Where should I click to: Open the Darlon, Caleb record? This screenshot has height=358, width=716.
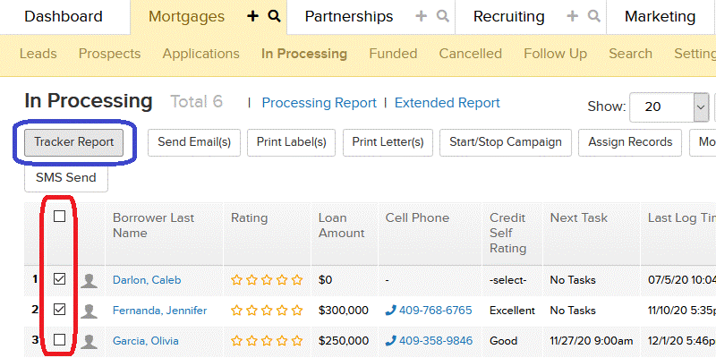(x=147, y=280)
